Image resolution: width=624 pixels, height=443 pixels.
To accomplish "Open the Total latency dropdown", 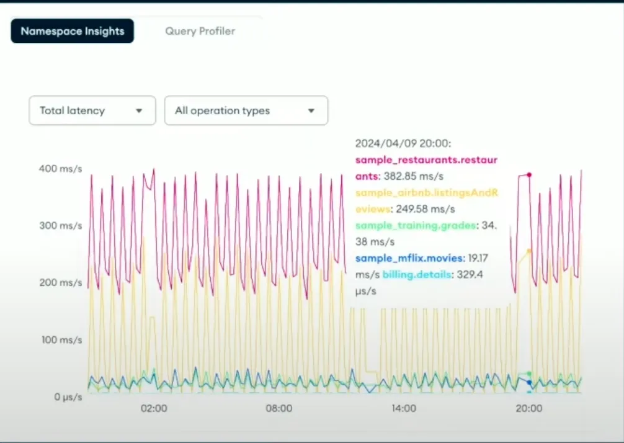I will pyautogui.click(x=92, y=110).
